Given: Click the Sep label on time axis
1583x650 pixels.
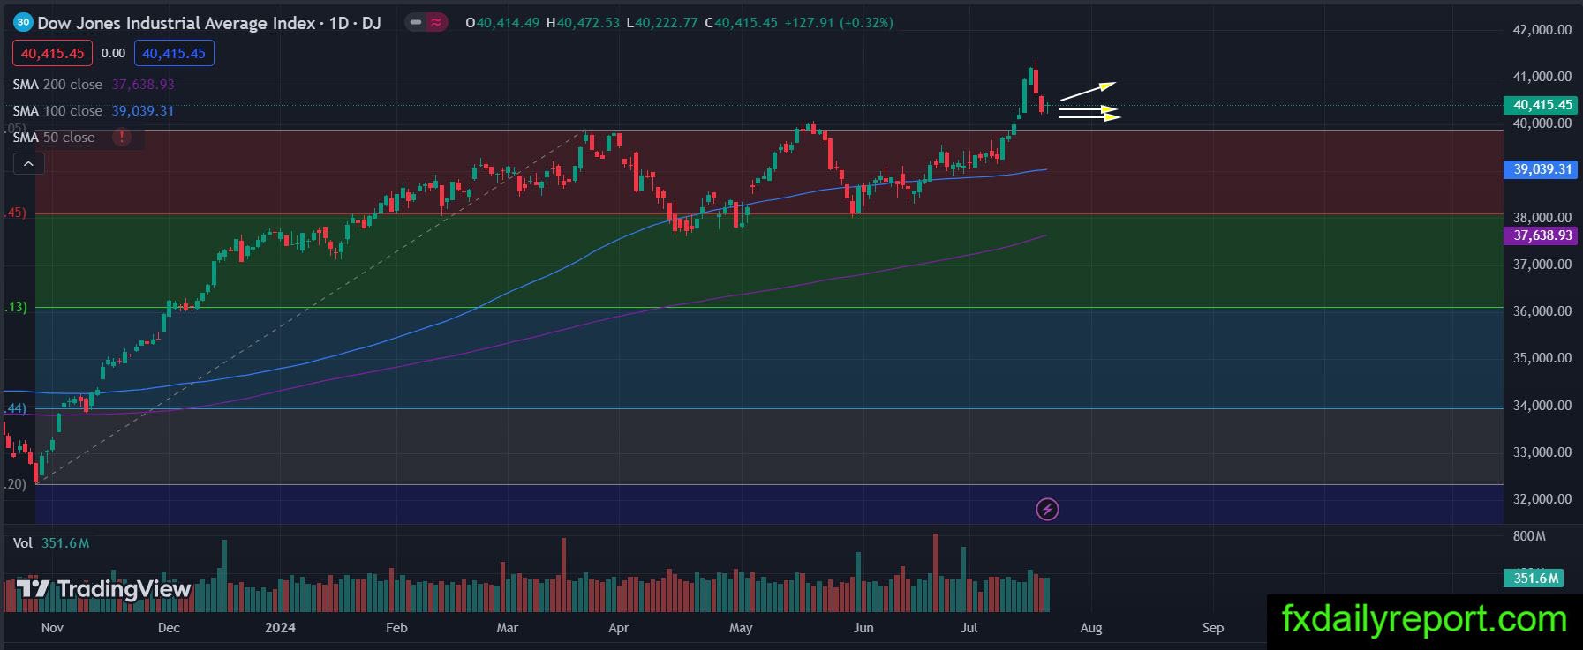Looking at the screenshot, I should [x=1213, y=628].
